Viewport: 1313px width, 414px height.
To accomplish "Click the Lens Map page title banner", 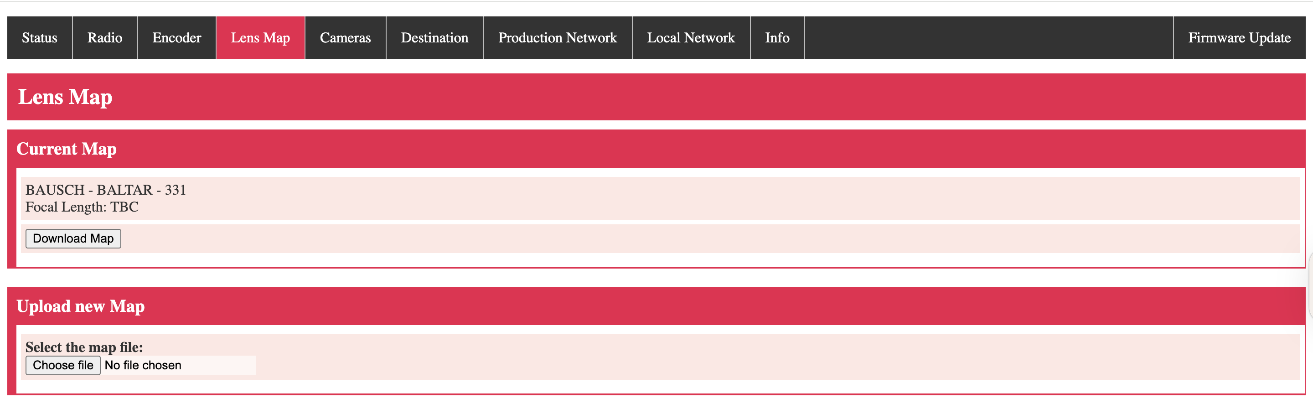I will (x=65, y=97).
